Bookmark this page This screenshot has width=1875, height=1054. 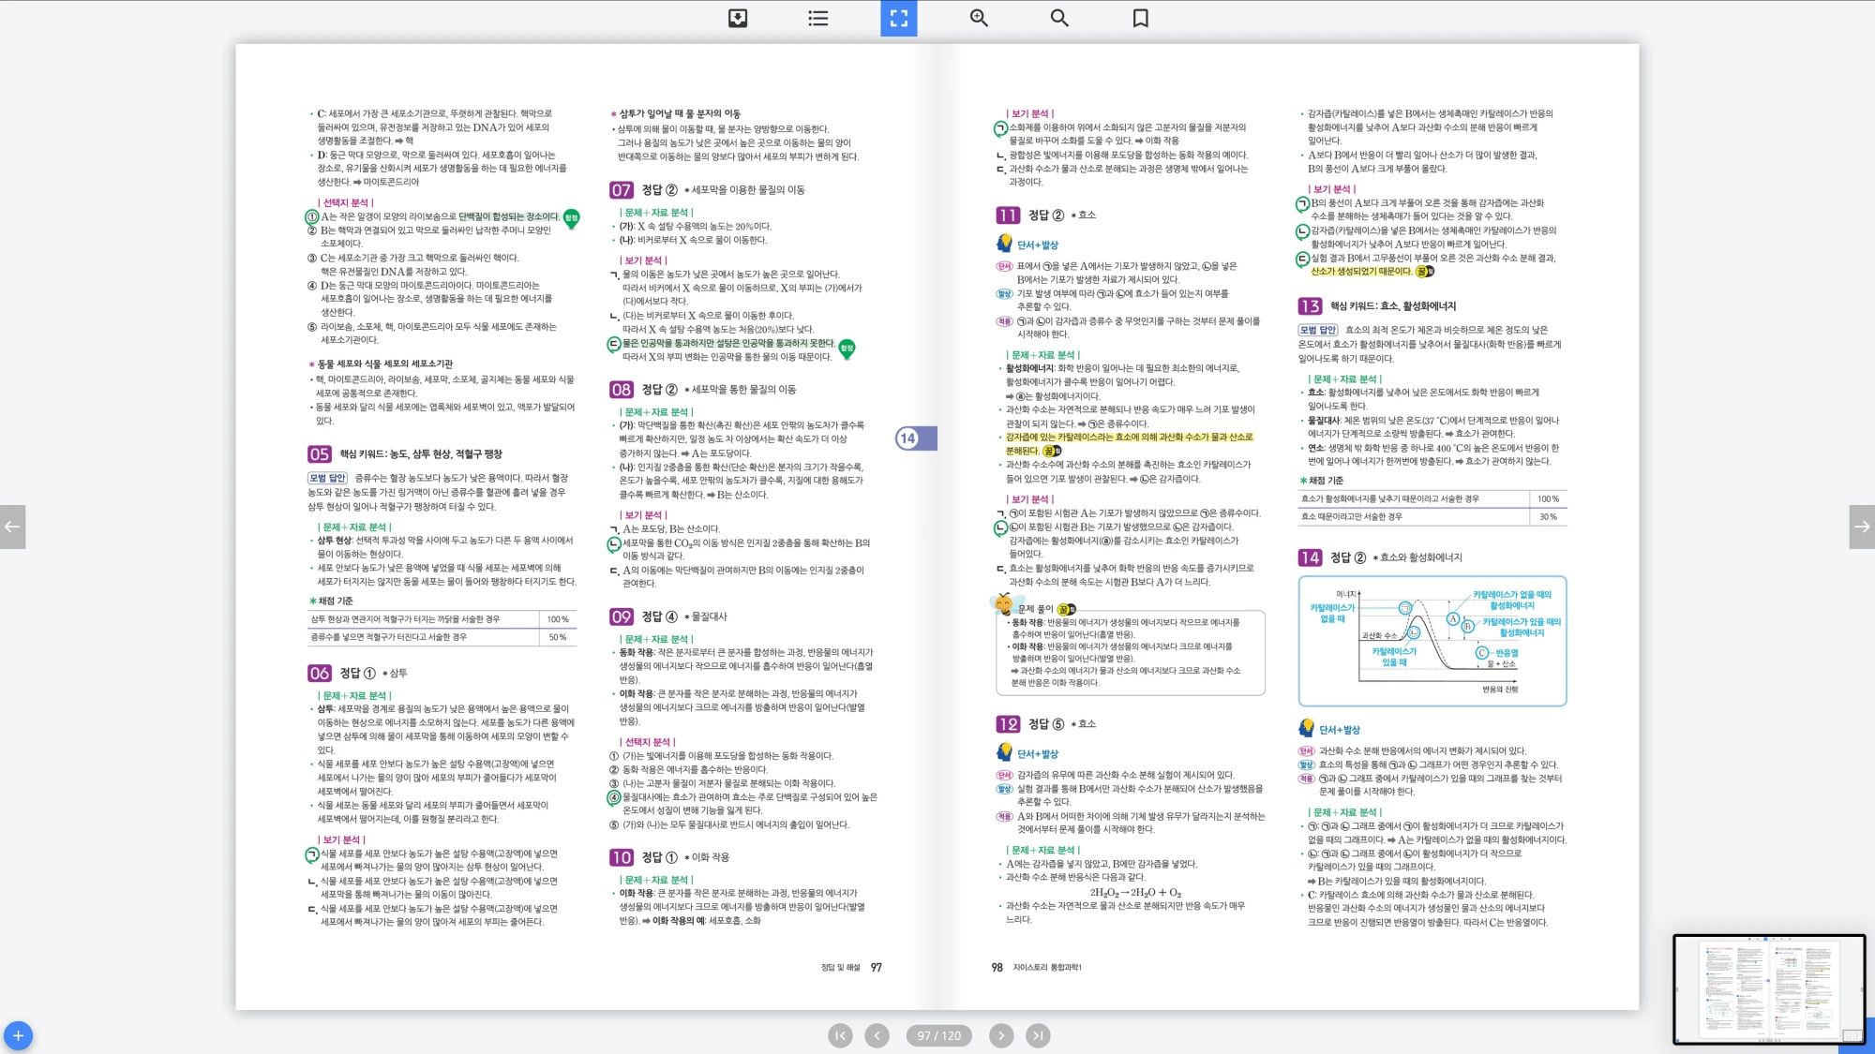pyautogui.click(x=1140, y=18)
